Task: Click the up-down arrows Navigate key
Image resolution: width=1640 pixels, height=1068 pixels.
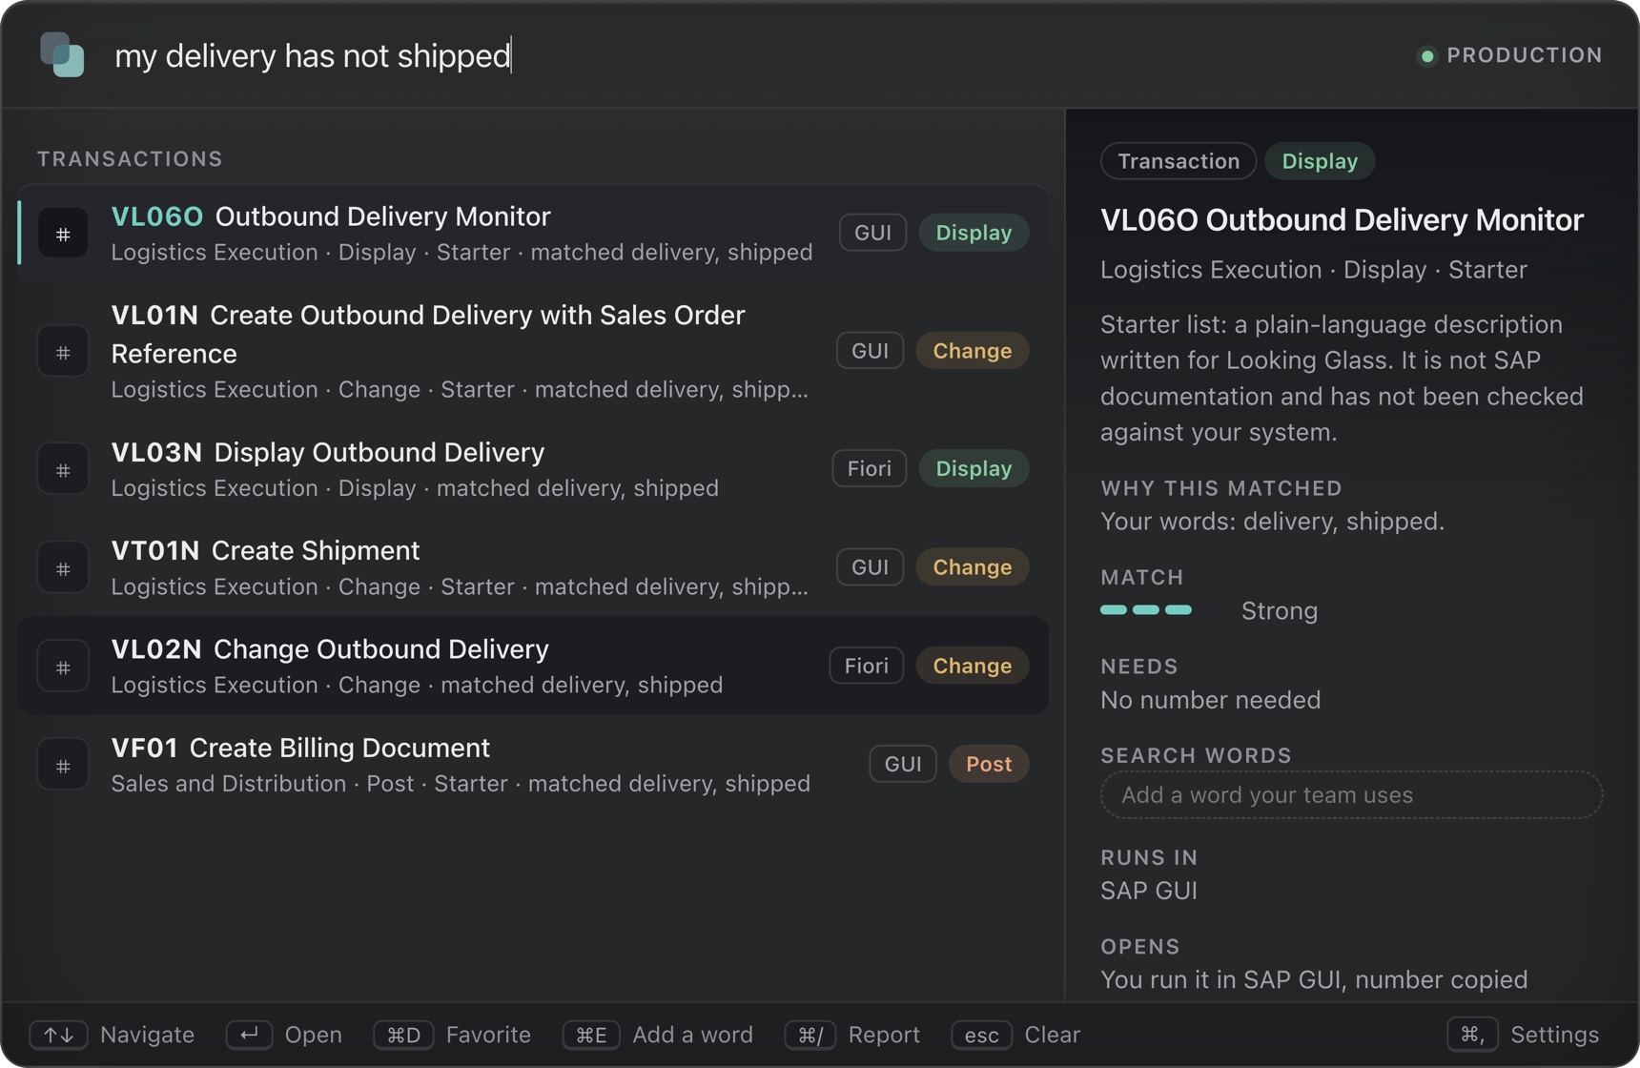Action: (58, 1035)
